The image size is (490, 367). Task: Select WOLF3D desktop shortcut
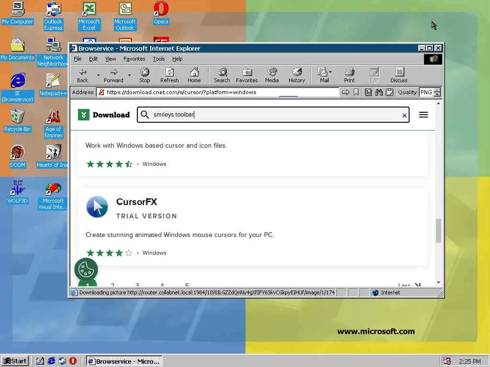pyautogui.click(x=17, y=192)
